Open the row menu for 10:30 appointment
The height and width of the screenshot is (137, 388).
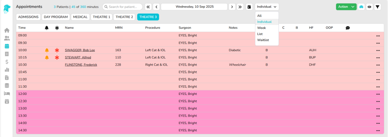click(378, 65)
